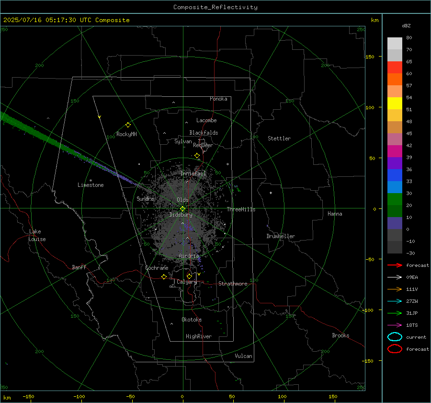Click the orange 111V arrow legend icon
431x403 pixels.
[x=395, y=289]
